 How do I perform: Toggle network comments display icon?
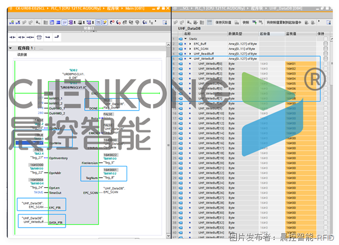coord(98,22)
